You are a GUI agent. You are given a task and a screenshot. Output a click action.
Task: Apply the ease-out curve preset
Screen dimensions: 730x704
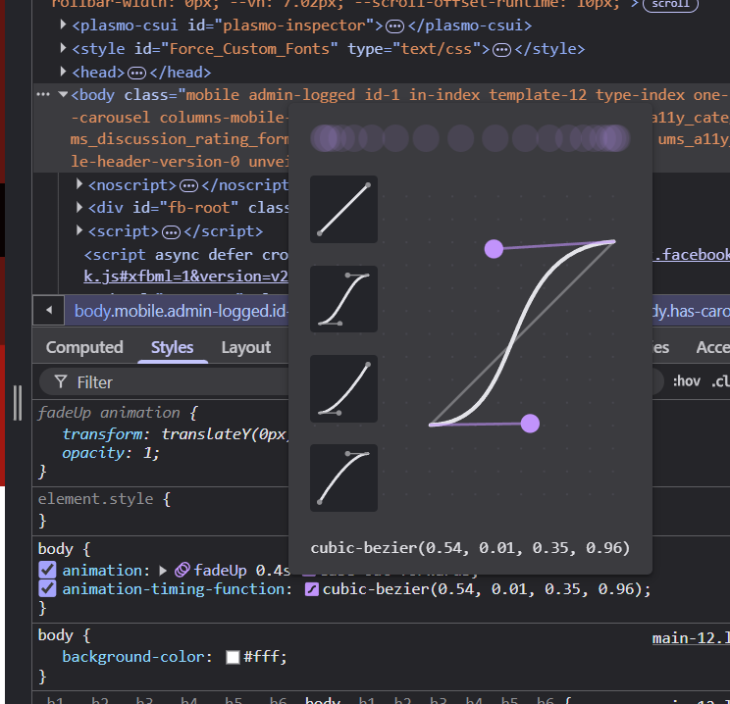pyautogui.click(x=343, y=478)
